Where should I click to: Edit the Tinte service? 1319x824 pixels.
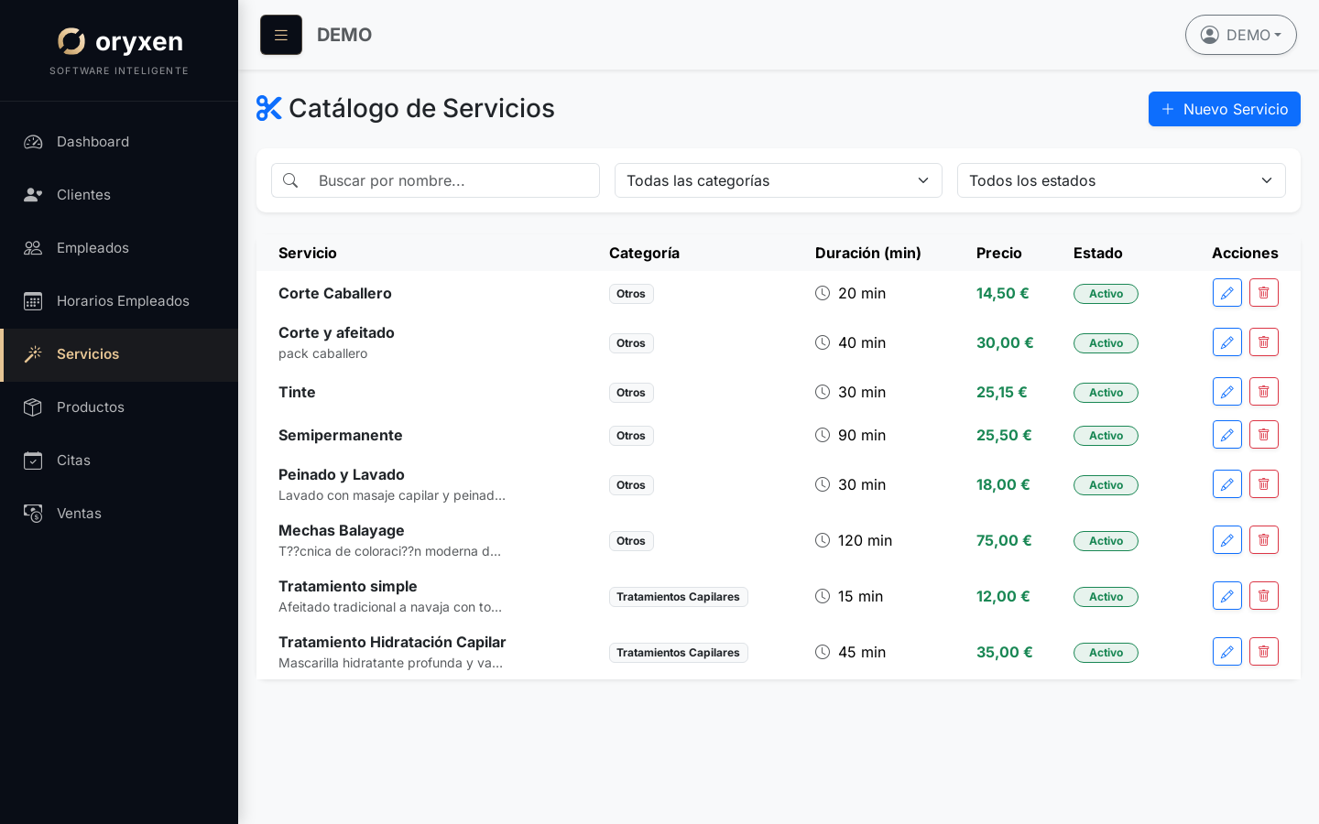pyautogui.click(x=1227, y=392)
